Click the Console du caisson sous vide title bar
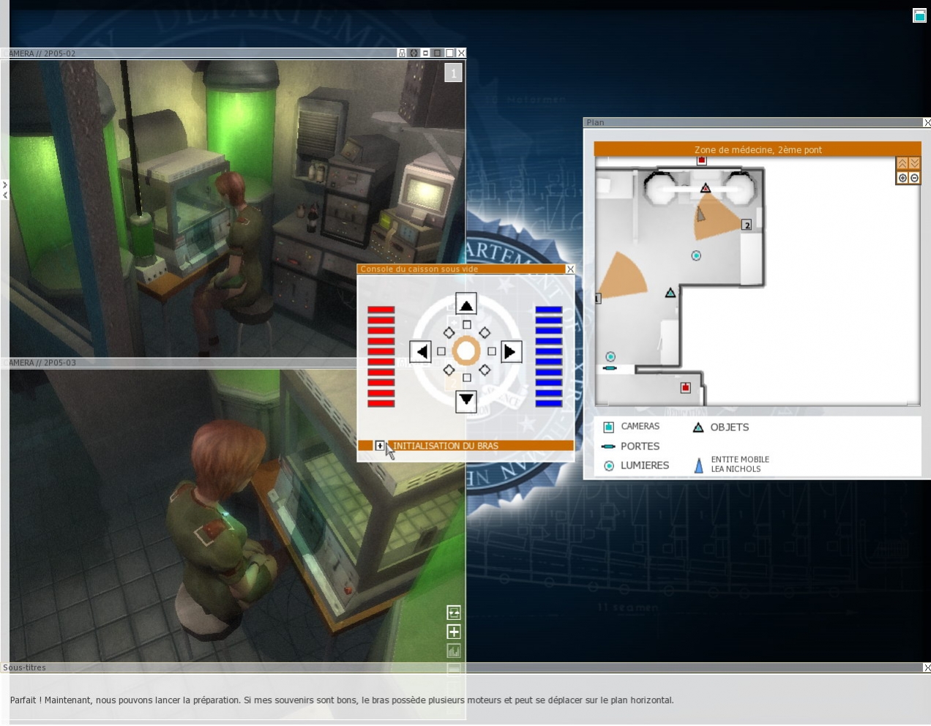Image resolution: width=931 pixels, height=726 pixels. tap(461, 269)
